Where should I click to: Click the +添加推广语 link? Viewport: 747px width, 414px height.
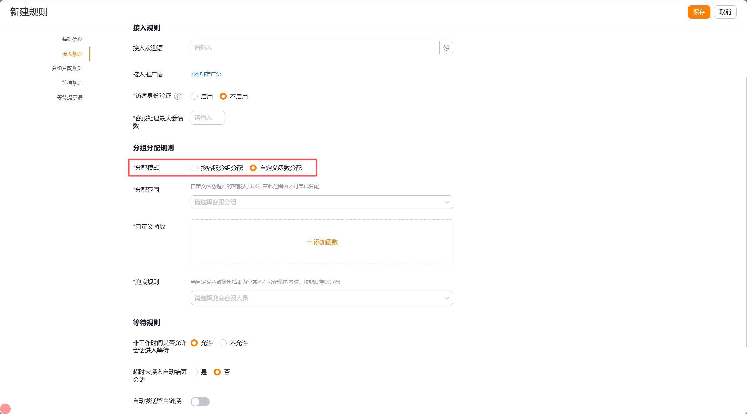point(206,74)
